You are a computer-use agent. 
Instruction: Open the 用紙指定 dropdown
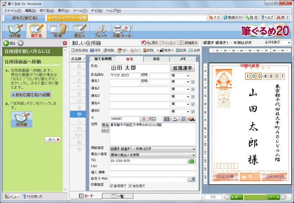[153, 149]
